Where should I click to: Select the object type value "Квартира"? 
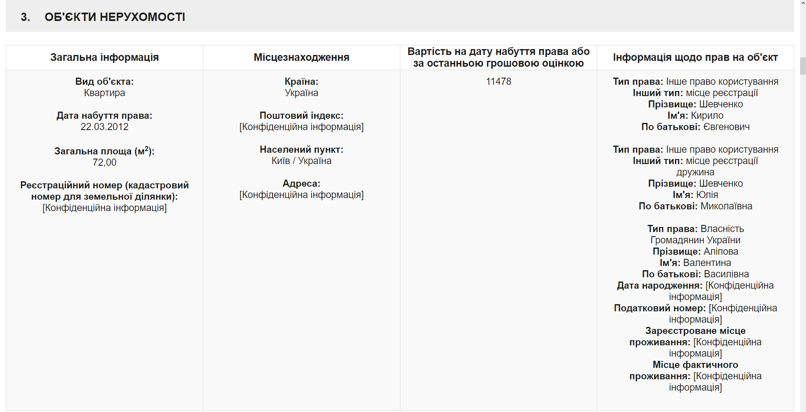point(105,93)
